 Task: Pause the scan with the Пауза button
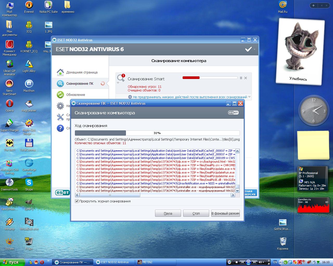pos(168,213)
